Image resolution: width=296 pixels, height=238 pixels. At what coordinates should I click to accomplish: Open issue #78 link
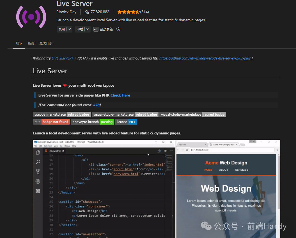click(96, 105)
